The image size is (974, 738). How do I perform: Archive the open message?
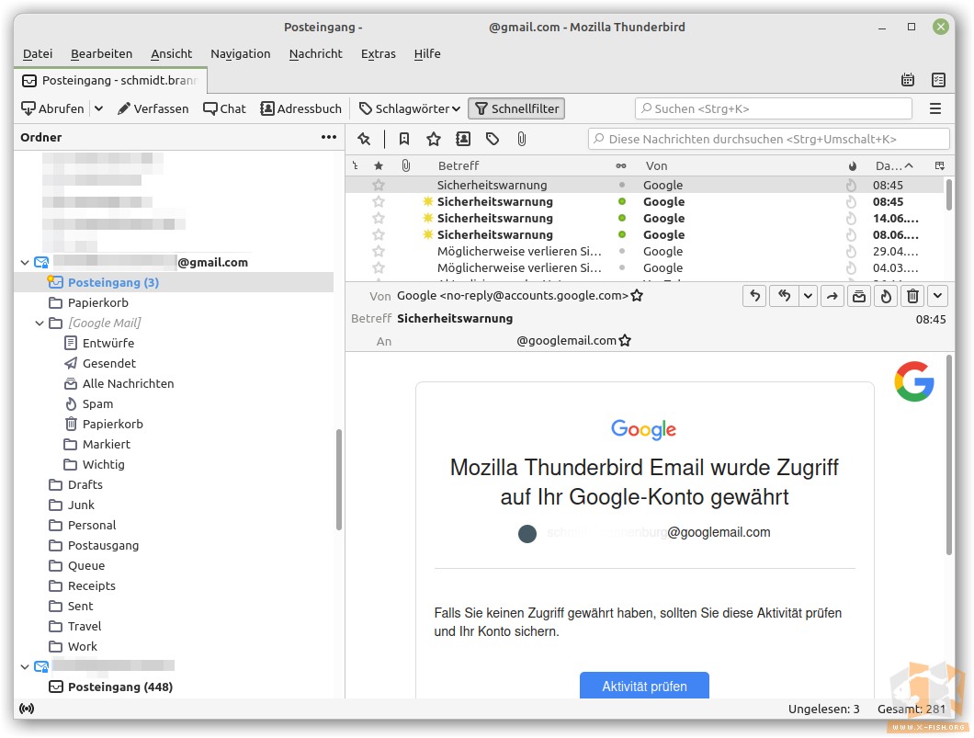coord(859,296)
